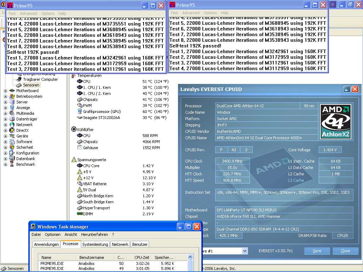The image size is (363, 272).
Task: Open Advanced menu in left Prime95 window
Action: click(28, 13)
